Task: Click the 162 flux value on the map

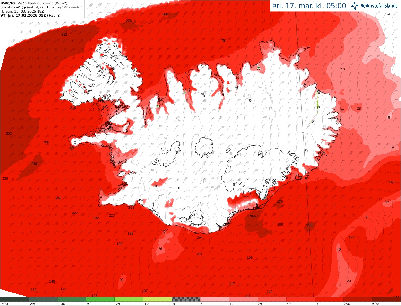Action: 34,290
